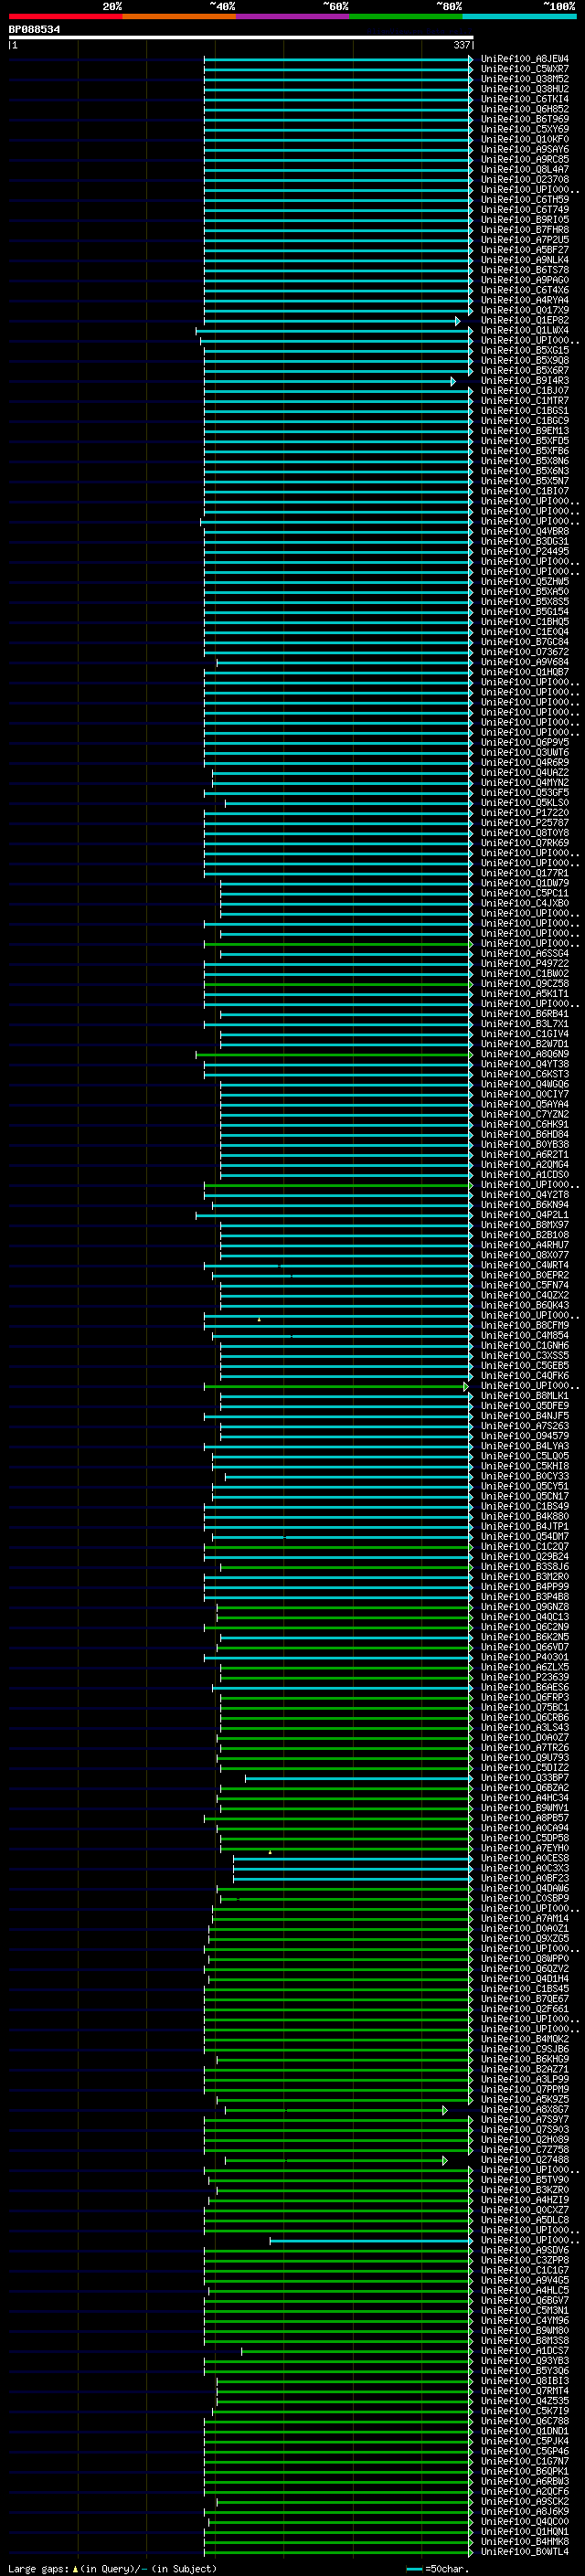Click the cyan ~100% identity legend segment

(x=520, y=16)
